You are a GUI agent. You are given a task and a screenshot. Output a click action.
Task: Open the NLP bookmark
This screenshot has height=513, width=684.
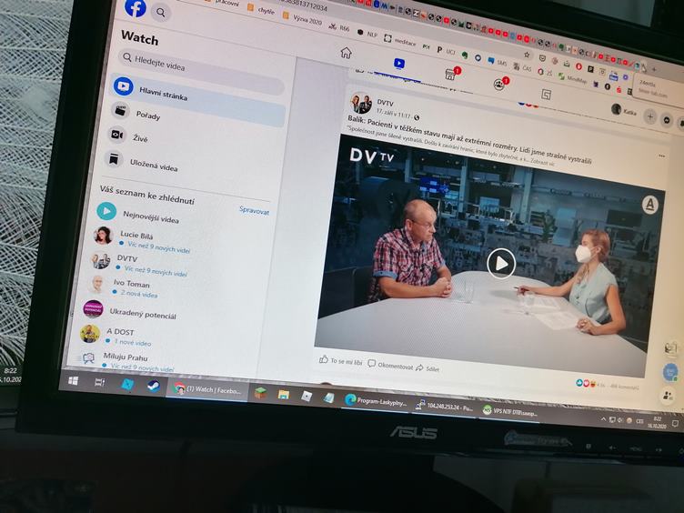pyautogui.click(x=367, y=33)
